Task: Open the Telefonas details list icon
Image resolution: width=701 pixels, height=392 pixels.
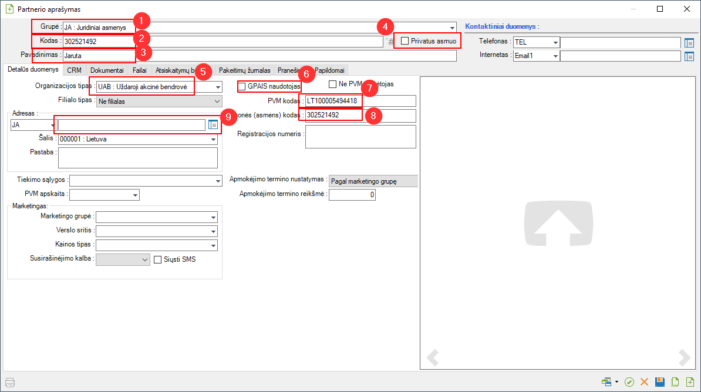Action: click(689, 42)
